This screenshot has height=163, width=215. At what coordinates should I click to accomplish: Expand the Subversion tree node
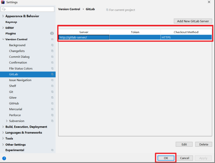(x=7, y=121)
